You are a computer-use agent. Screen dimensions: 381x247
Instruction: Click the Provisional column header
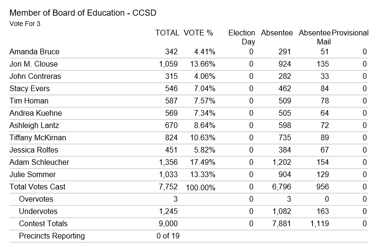(350, 33)
